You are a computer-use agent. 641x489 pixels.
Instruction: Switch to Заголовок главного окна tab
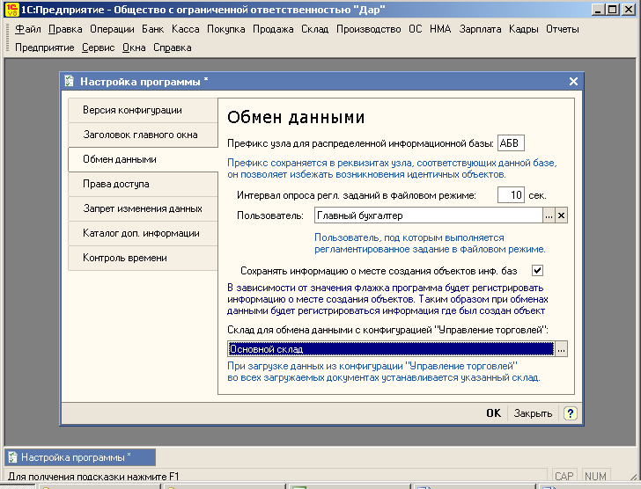click(x=143, y=135)
